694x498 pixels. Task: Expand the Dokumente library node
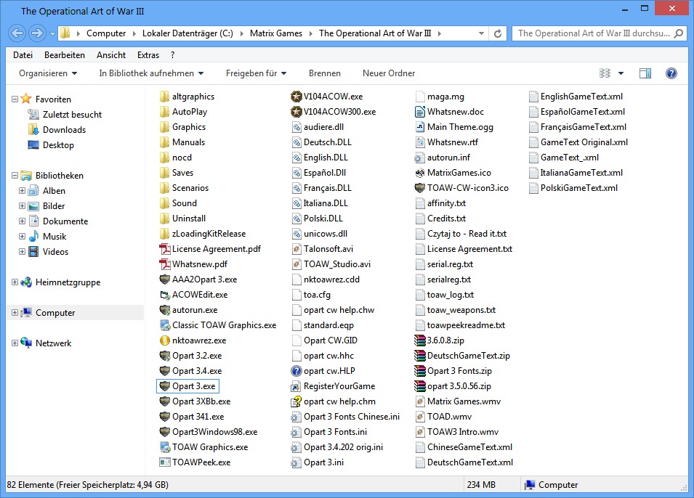point(22,221)
